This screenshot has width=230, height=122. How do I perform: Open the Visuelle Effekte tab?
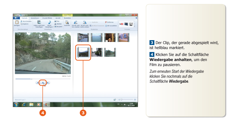pyautogui.click(x=48, y=18)
